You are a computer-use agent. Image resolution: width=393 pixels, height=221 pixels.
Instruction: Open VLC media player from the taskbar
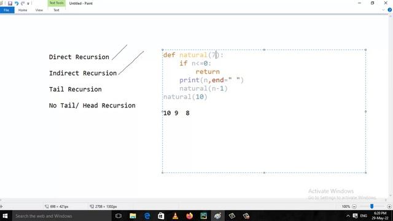pyautogui.click(x=175, y=215)
